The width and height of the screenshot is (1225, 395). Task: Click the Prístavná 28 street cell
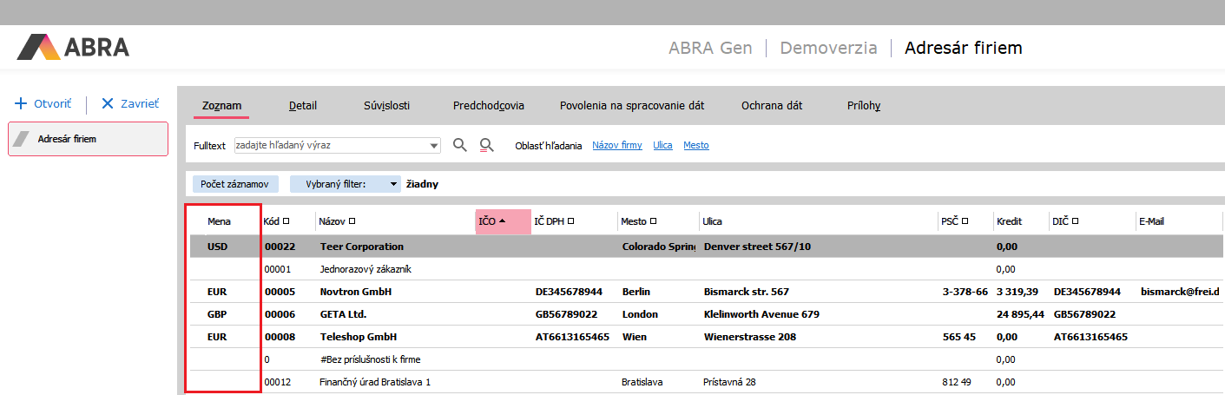(x=728, y=382)
